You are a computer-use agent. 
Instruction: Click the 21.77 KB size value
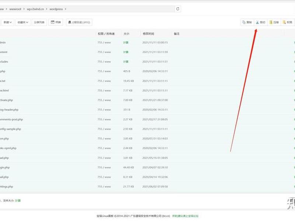pos(128,187)
